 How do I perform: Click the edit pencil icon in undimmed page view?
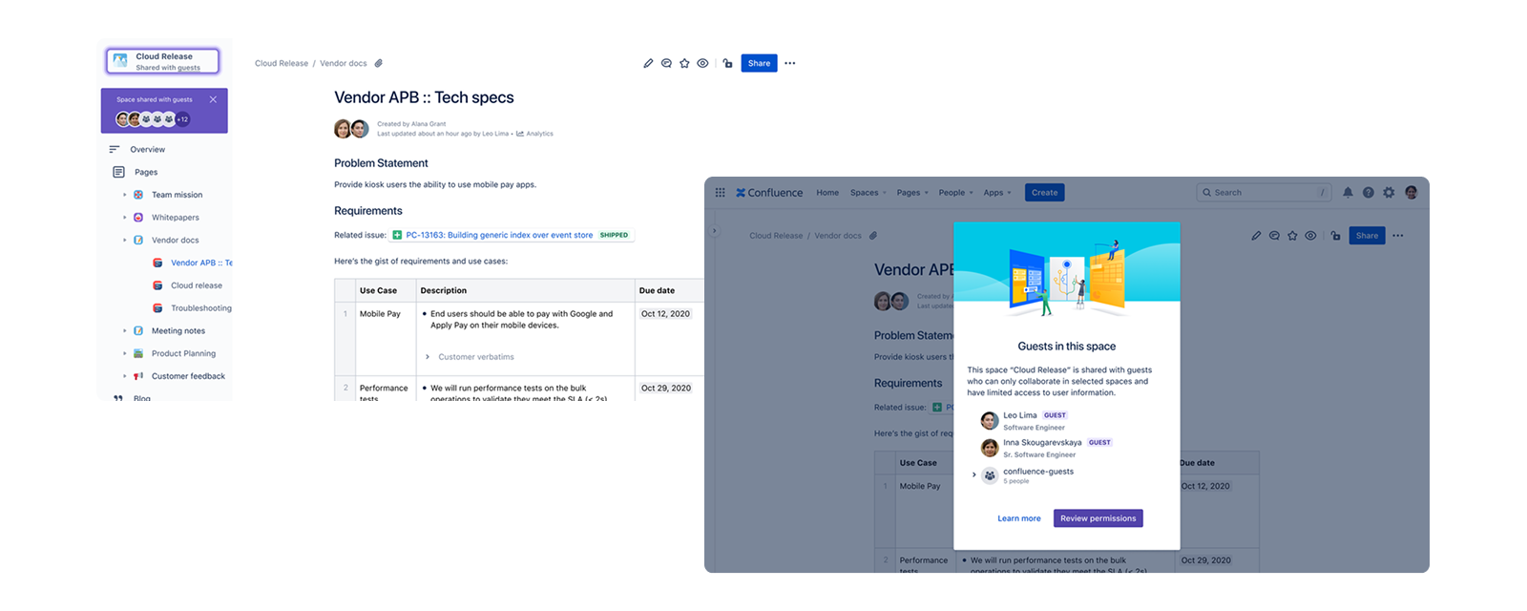648,64
